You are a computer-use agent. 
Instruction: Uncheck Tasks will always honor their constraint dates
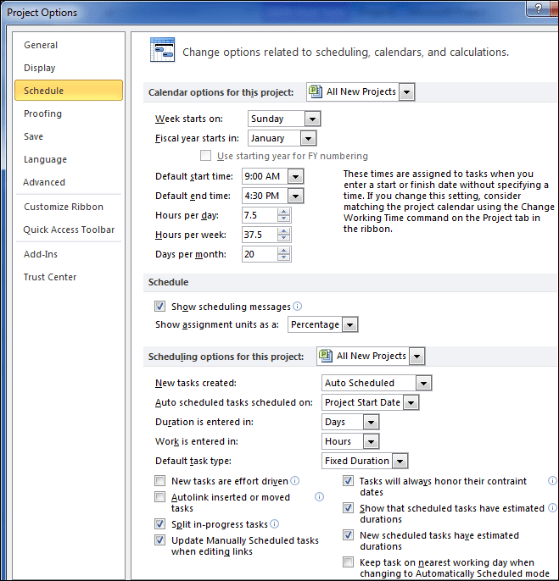(x=348, y=481)
